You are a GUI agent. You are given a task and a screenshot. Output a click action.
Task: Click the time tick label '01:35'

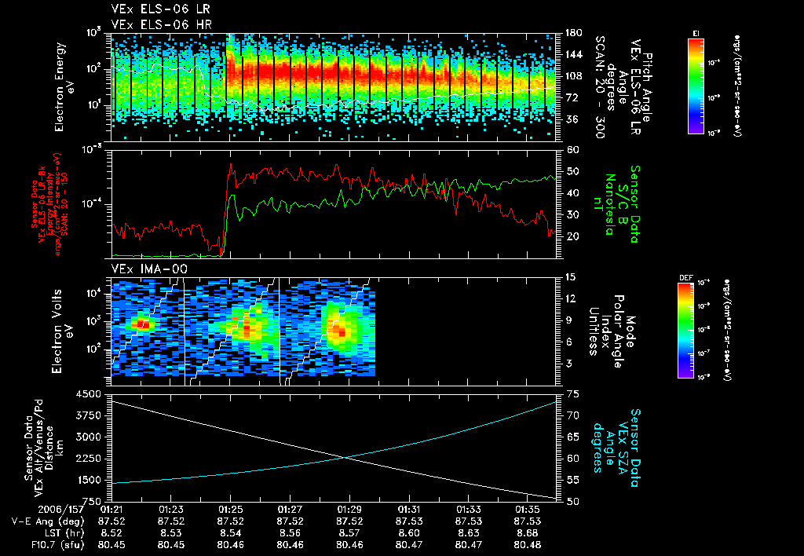point(528,510)
